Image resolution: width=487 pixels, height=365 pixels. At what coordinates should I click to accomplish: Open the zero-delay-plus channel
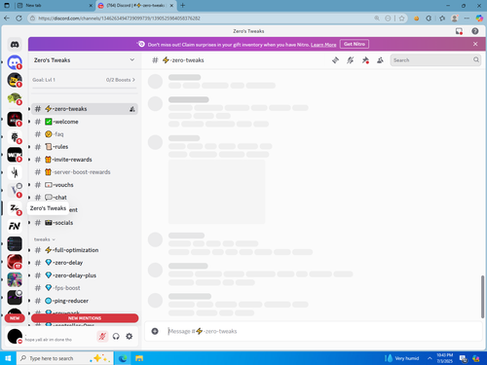pos(85,275)
